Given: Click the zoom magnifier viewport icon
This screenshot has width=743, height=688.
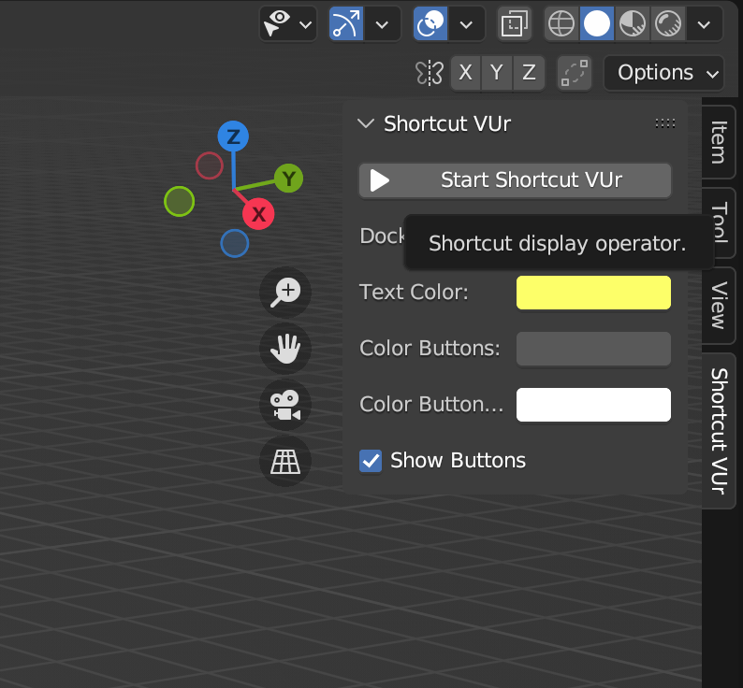Looking at the screenshot, I should (x=285, y=293).
